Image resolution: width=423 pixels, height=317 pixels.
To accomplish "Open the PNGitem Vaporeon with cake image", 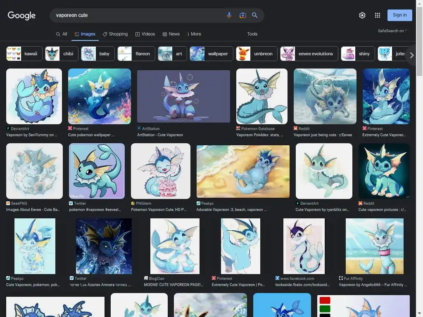I will click(x=161, y=171).
